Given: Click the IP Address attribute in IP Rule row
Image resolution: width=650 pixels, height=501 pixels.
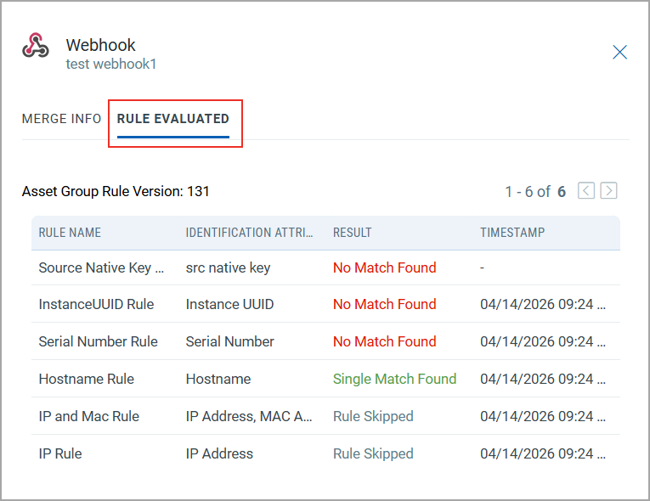Looking at the screenshot, I should pyautogui.click(x=219, y=453).
